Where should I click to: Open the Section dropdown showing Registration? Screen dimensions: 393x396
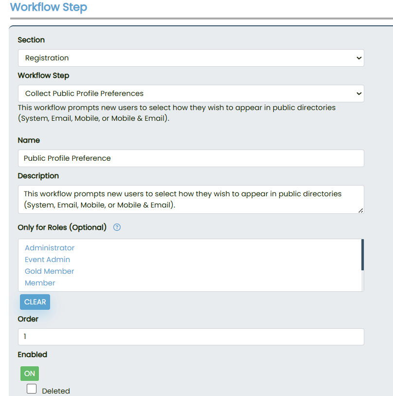click(x=191, y=58)
